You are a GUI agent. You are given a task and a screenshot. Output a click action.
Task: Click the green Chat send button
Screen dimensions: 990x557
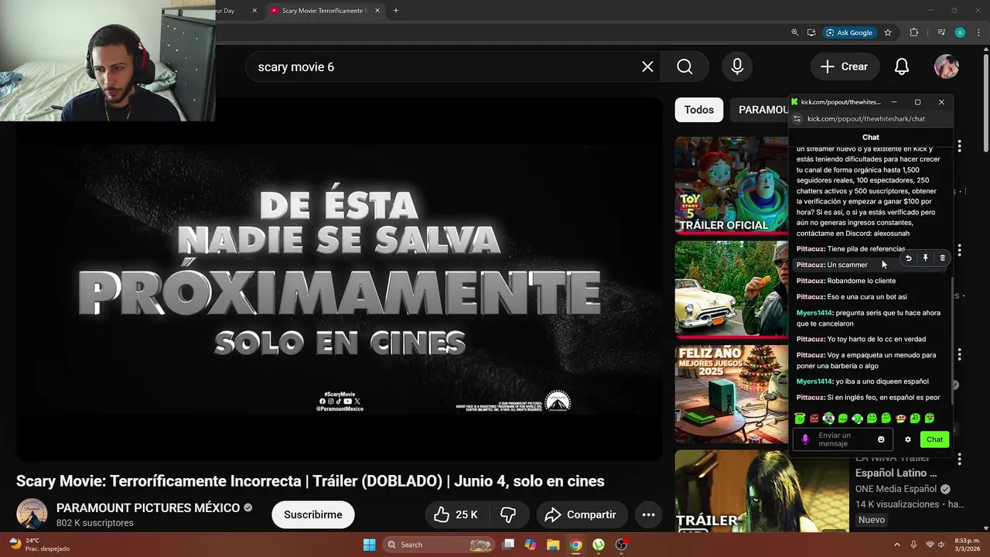pos(935,439)
